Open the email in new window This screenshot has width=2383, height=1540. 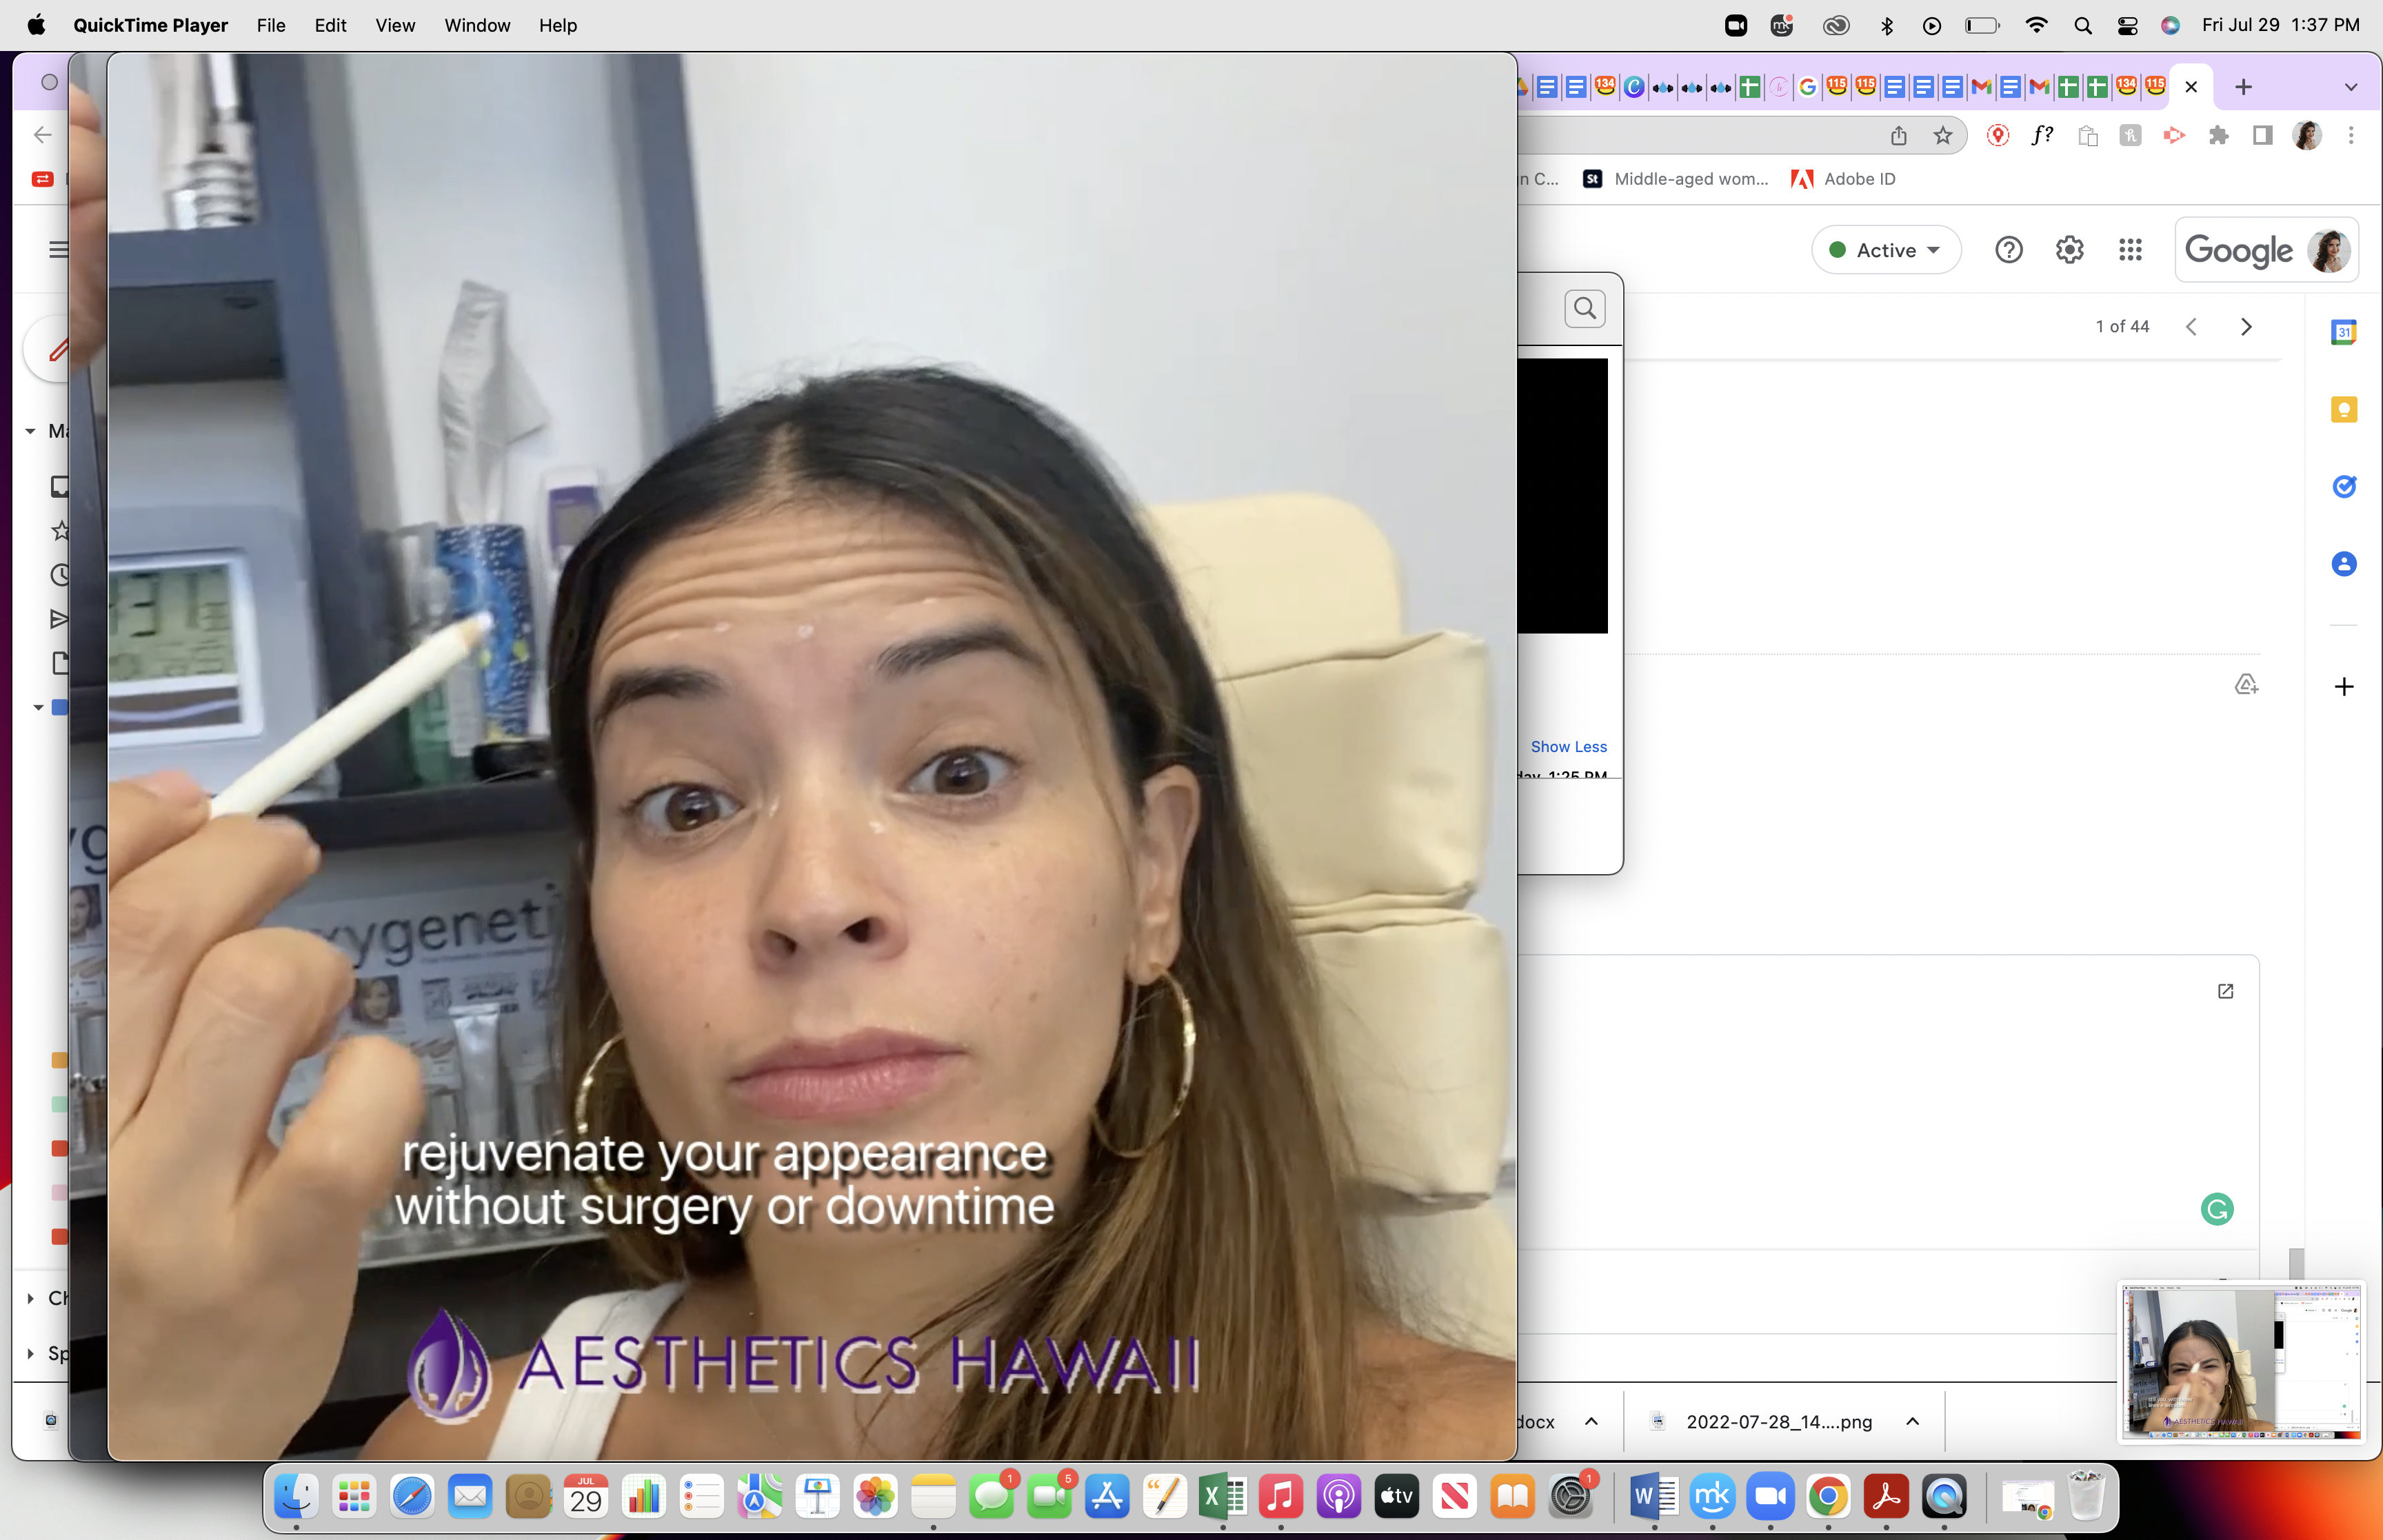click(x=2225, y=991)
